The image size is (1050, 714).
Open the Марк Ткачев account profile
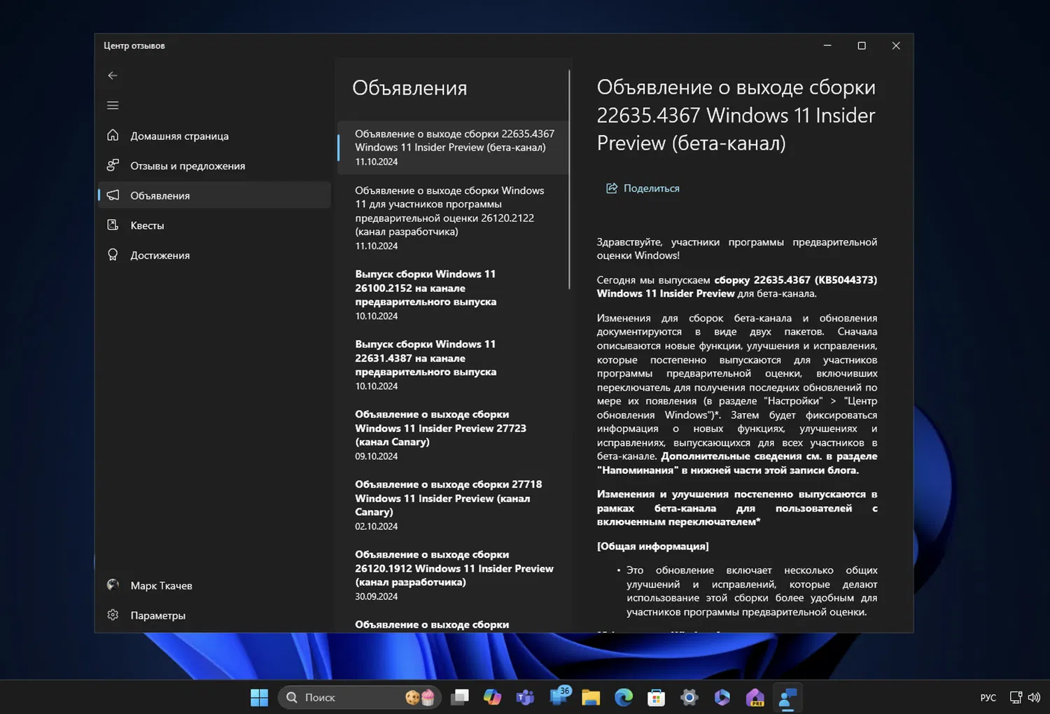(214, 585)
